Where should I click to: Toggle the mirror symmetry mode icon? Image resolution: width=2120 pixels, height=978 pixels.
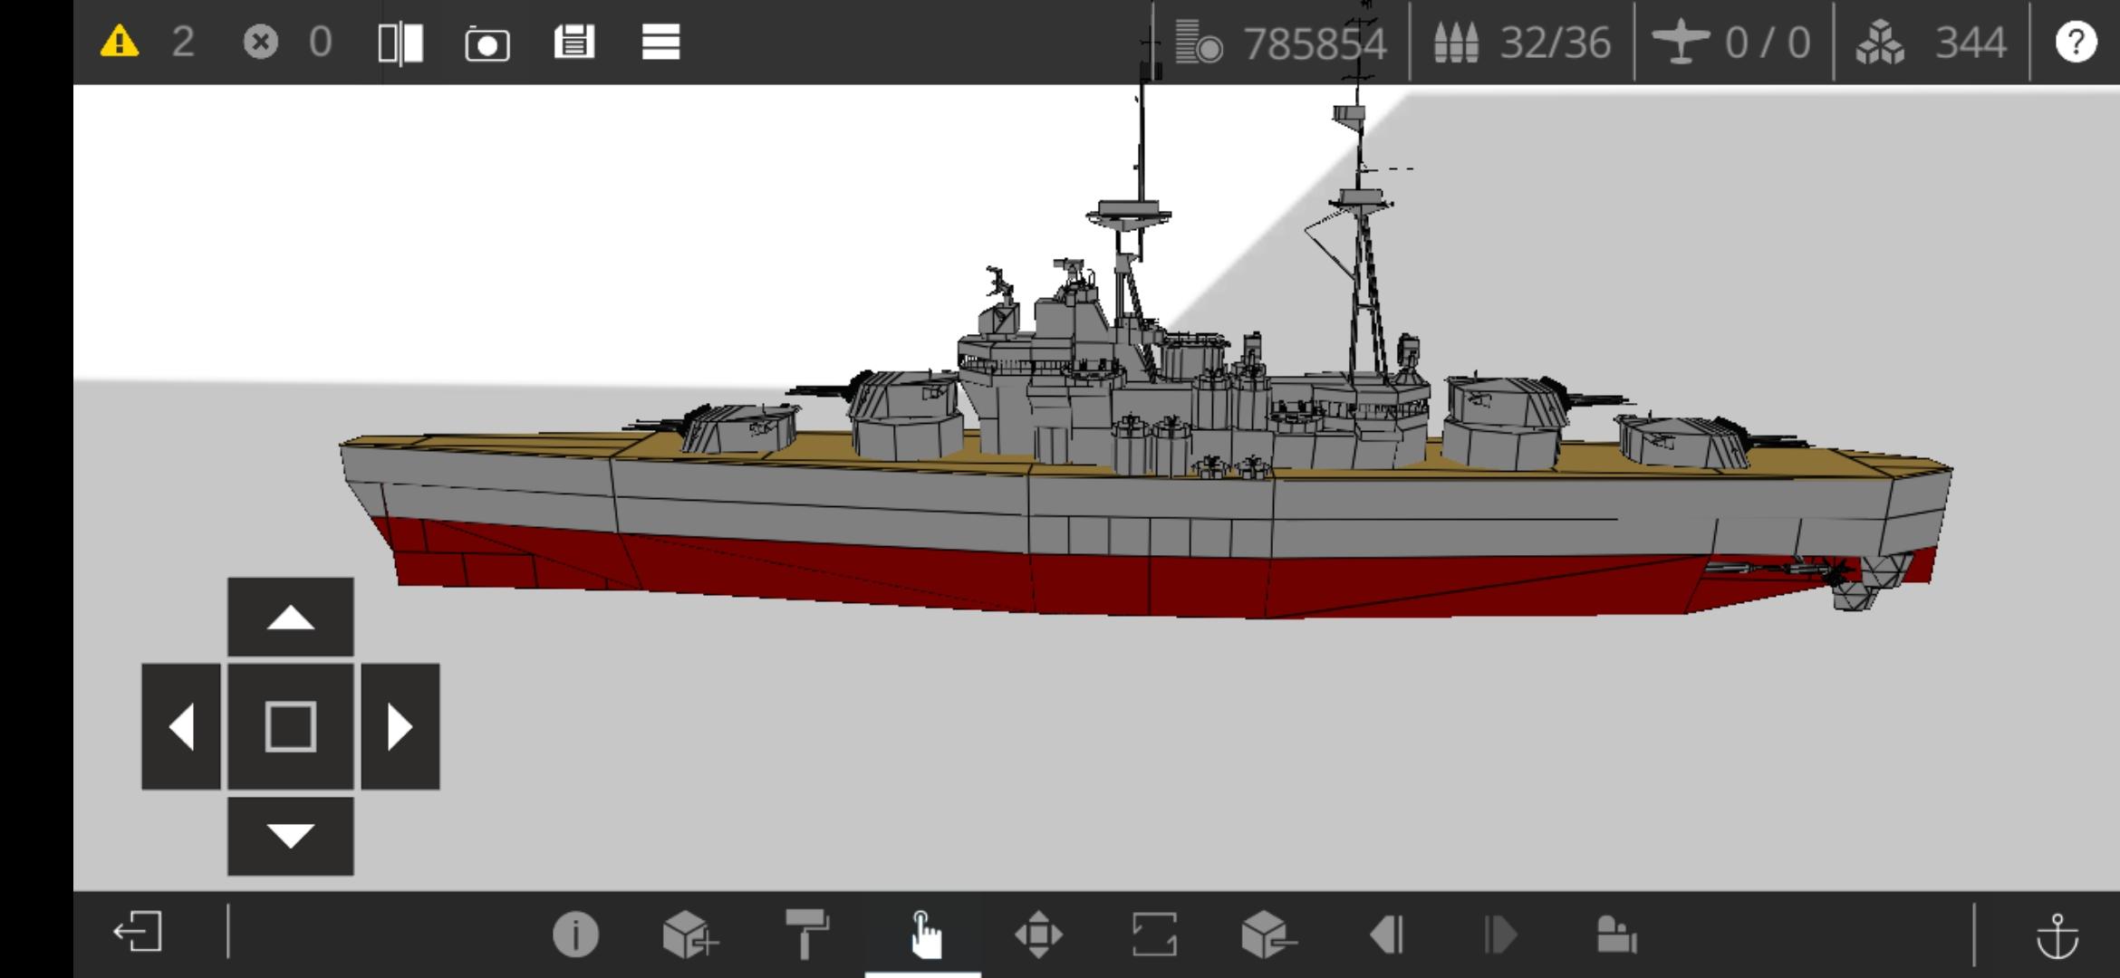[x=400, y=43]
